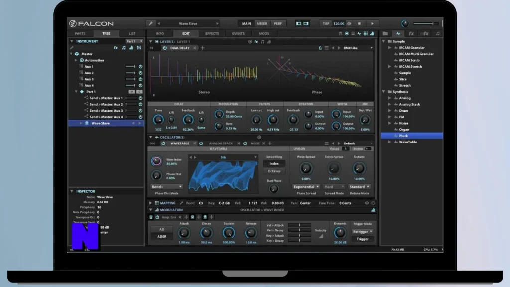Toggle Noise oscillator power button
Image resolution: width=510 pixels, height=287 pixels.
(245, 143)
